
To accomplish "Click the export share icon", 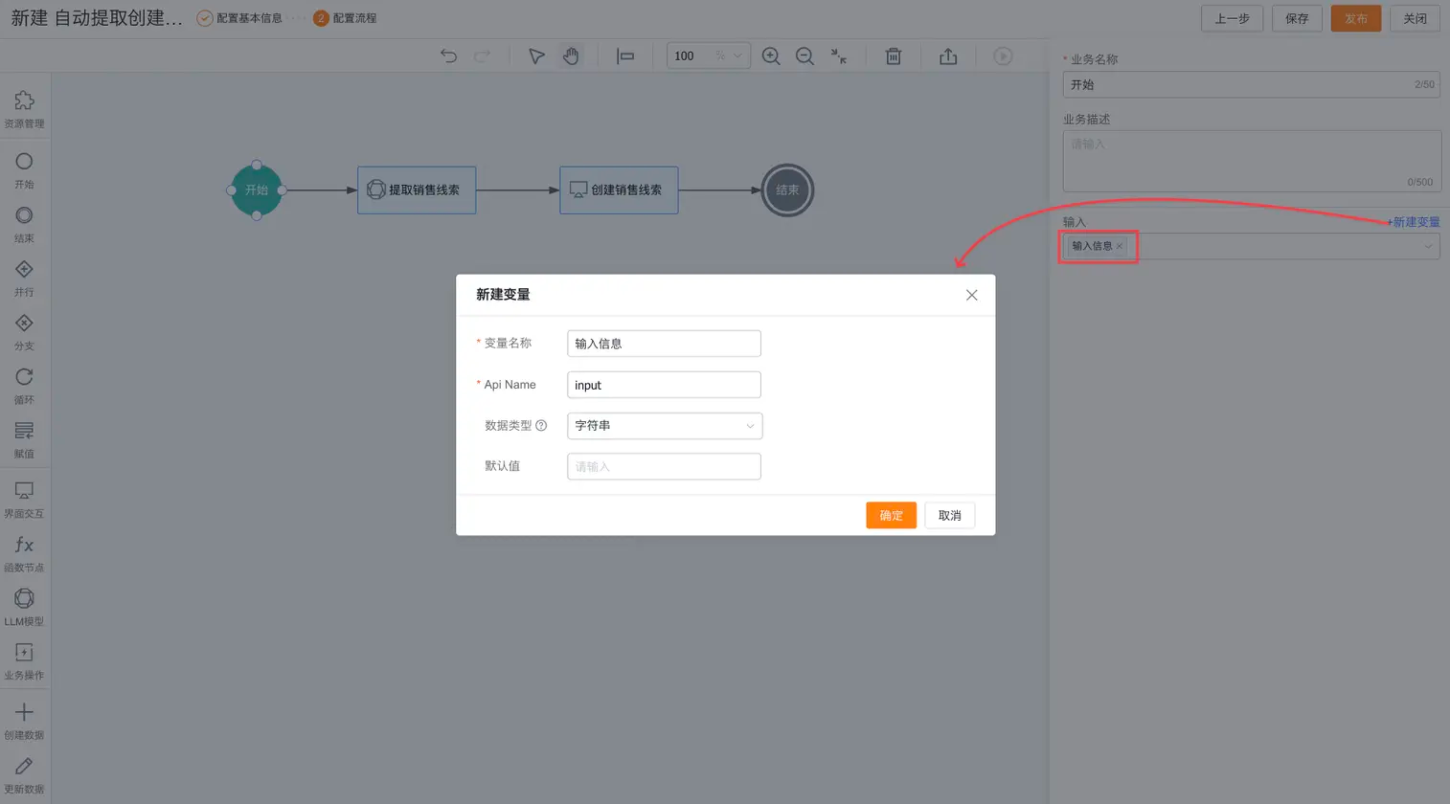I will click(948, 56).
